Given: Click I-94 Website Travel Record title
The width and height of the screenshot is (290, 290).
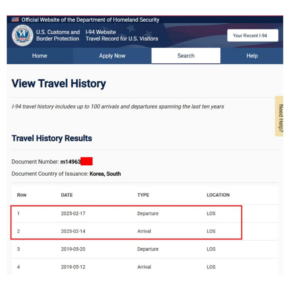Looking at the screenshot, I should point(122,35).
